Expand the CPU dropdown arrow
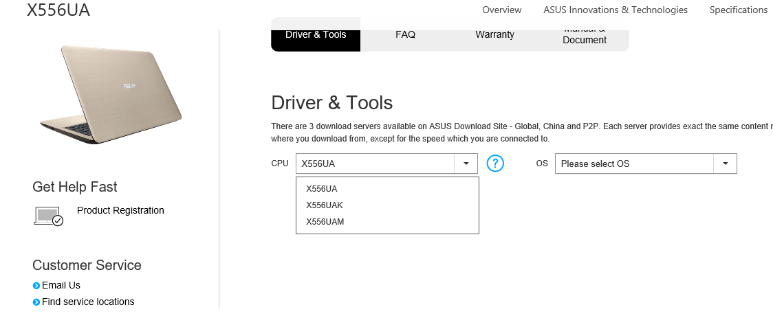 pos(466,163)
